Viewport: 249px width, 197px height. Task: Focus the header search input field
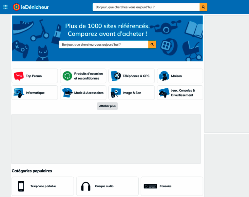coord(146,7)
